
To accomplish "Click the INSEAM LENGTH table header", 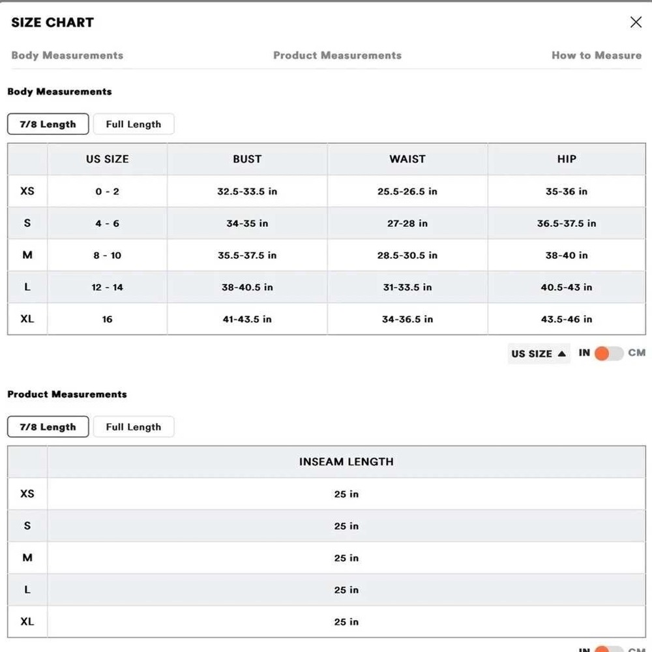I will [x=346, y=462].
